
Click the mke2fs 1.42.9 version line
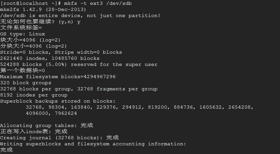(43, 9)
